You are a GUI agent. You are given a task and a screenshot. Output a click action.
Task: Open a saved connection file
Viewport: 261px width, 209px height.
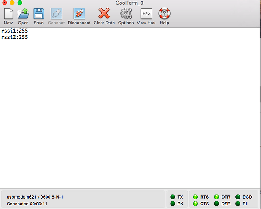tap(23, 13)
